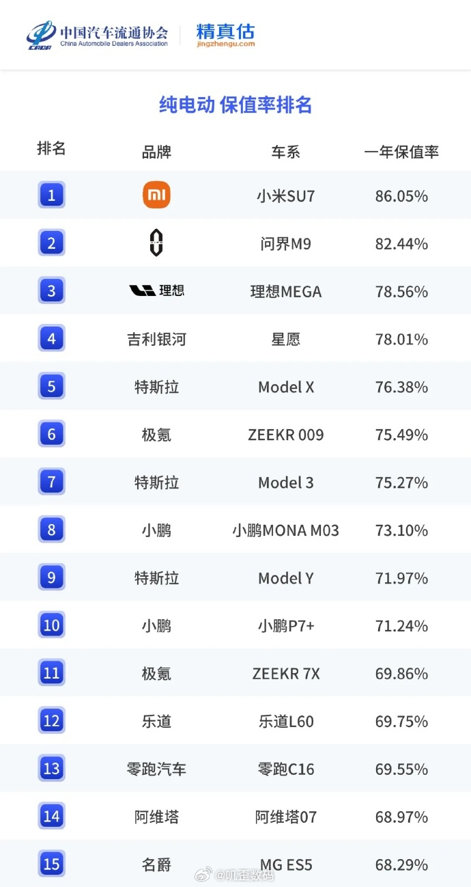The image size is (471, 887).
Task: Click the rank 1 blue badge
Action: point(51,196)
